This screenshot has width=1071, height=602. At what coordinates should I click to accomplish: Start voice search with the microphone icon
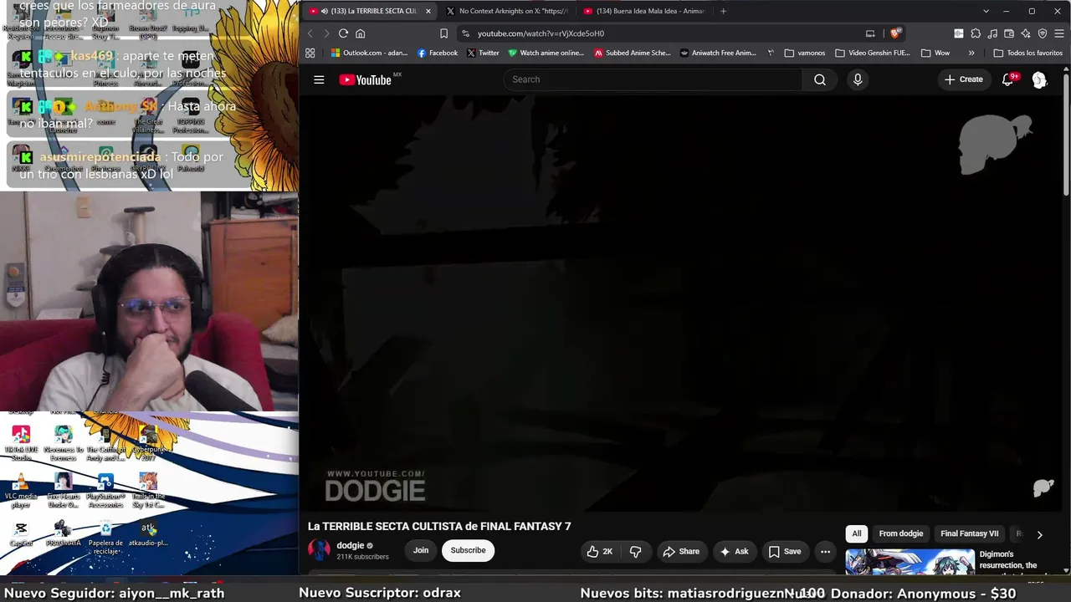(x=858, y=79)
